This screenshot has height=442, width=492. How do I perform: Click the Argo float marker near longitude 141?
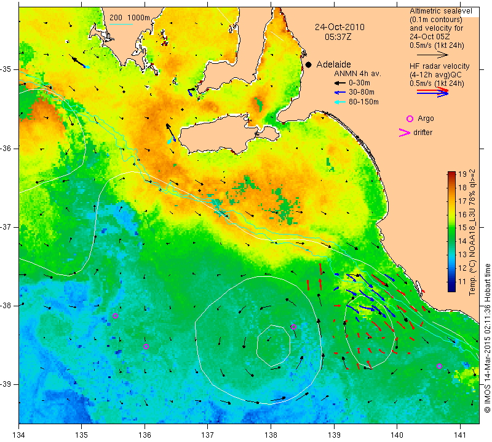[439, 366]
